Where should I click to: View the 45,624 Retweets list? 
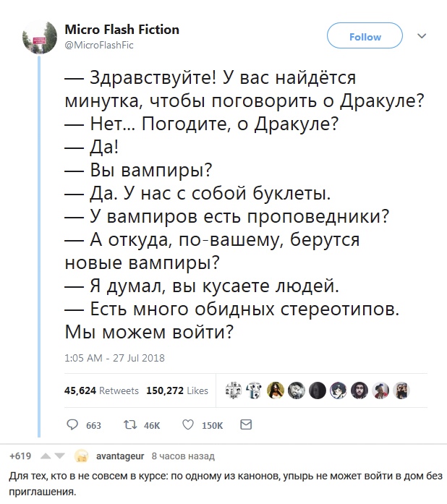point(101,390)
